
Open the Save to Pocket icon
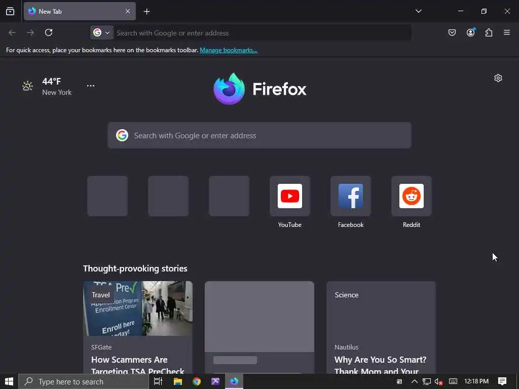[x=452, y=32]
